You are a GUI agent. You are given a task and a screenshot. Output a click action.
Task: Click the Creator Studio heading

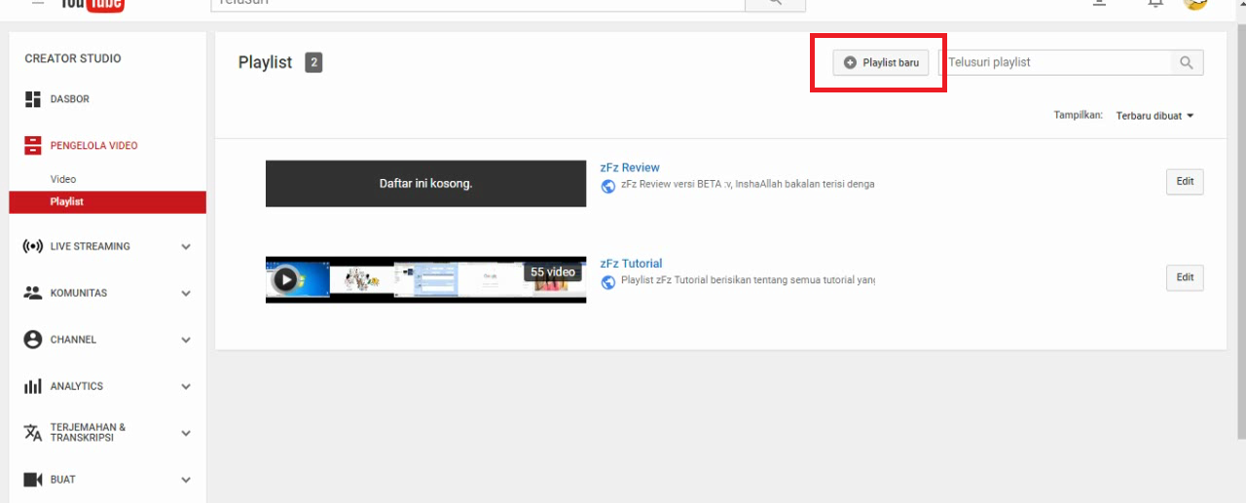73,58
